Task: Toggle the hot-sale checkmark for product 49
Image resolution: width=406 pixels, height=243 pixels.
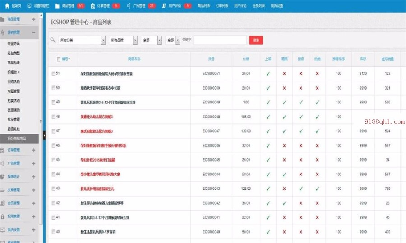Action: pyautogui.click(x=317, y=103)
